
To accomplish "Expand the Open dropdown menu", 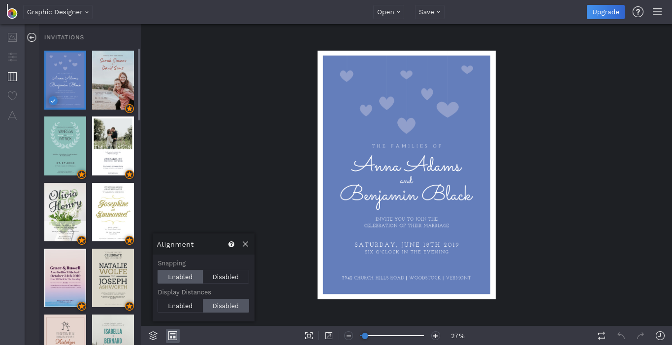I will click(388, 12).
